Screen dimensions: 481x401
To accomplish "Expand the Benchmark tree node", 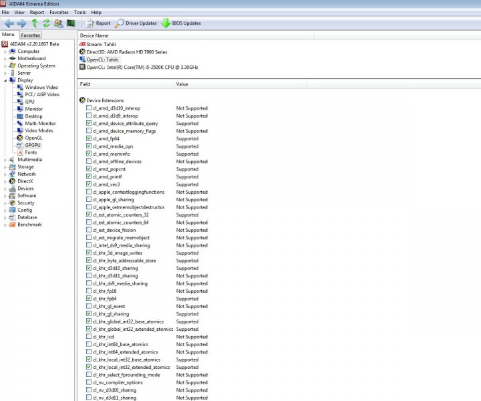I will point(5,225).
